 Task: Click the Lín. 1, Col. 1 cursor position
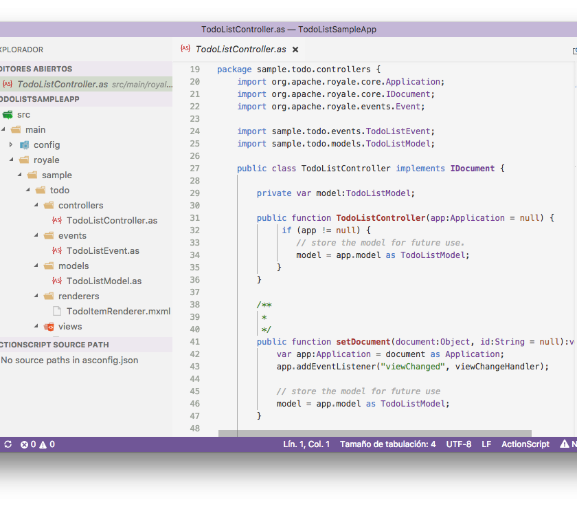[x=306, y=444]
